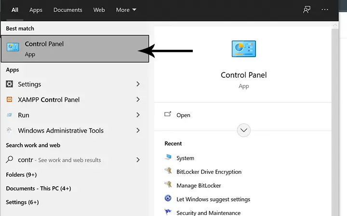
Task: Click the preview pane vertical scrollbar
Action: pyautogui.click(x=335, y=119)
